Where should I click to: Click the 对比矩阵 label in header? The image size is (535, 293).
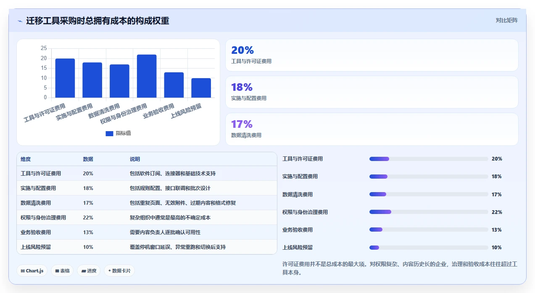[x=506, y=20]
